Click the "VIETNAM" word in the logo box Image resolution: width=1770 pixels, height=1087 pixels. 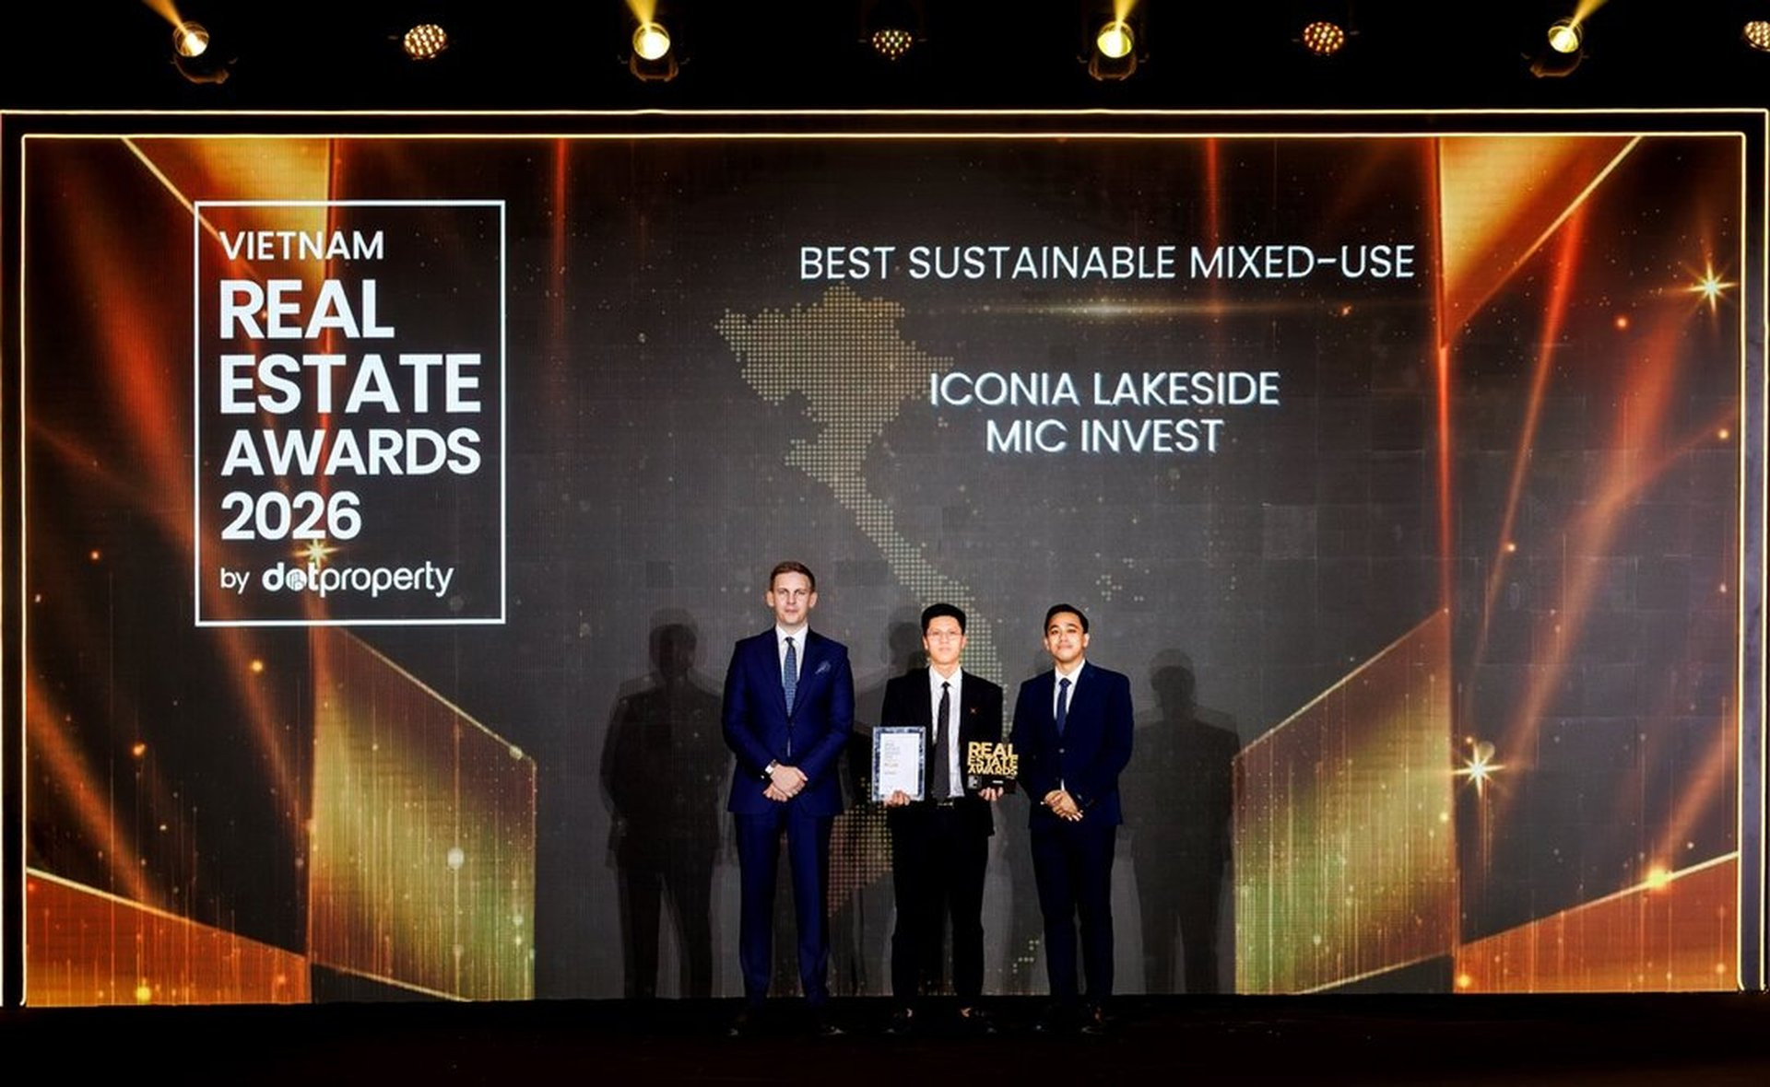tap(301, 245)
